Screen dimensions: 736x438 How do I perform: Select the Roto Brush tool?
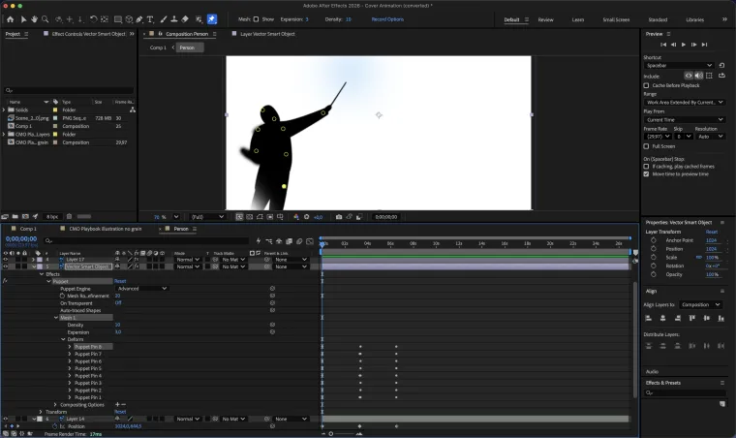point(199,19)
